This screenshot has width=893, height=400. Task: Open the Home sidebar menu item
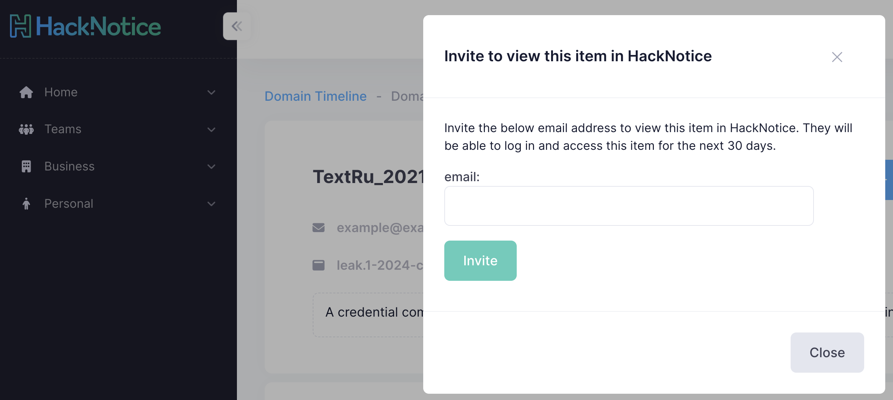61,92
